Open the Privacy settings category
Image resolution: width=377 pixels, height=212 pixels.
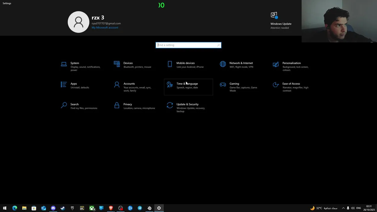(135, 107)
